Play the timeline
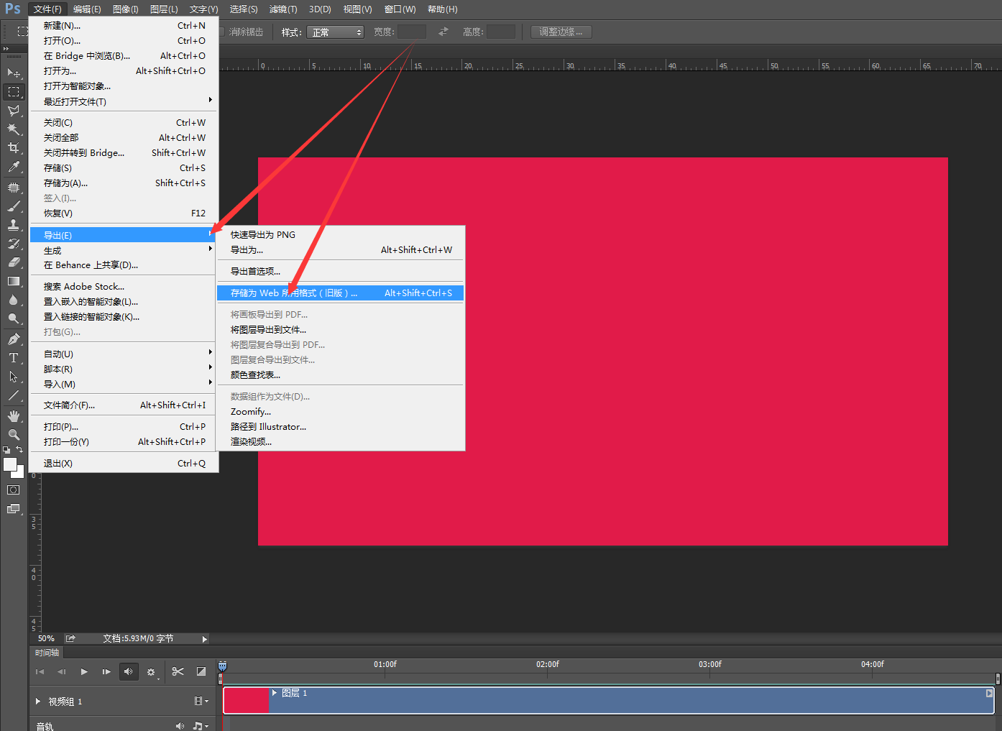Image resolution: width=1002 pixels, height=731 pixels. pos(84,671)
